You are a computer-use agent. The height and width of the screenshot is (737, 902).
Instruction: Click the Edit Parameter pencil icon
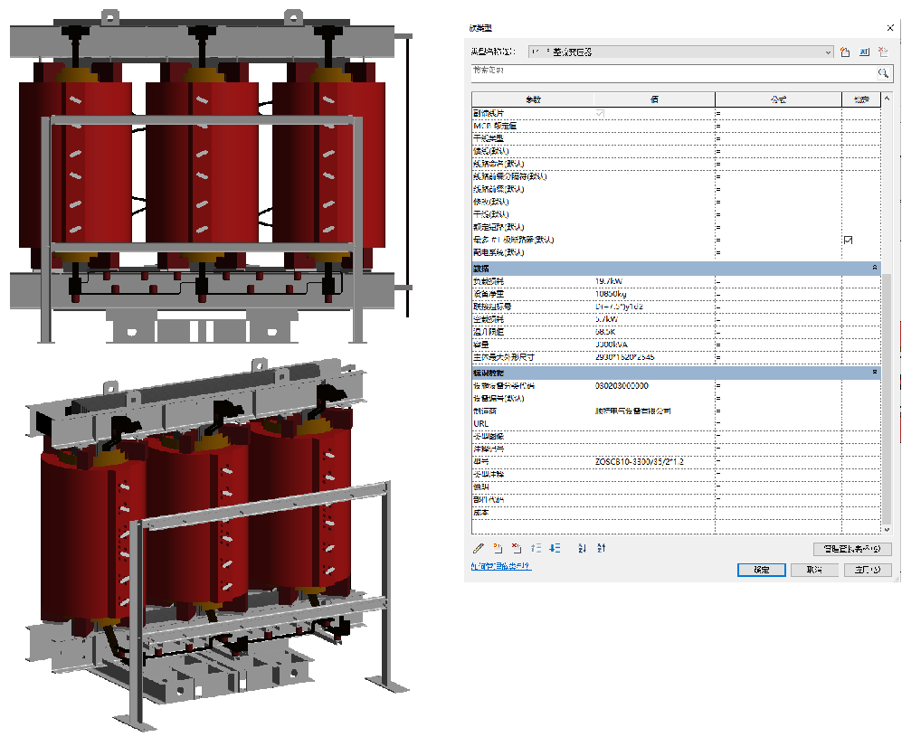479,548
